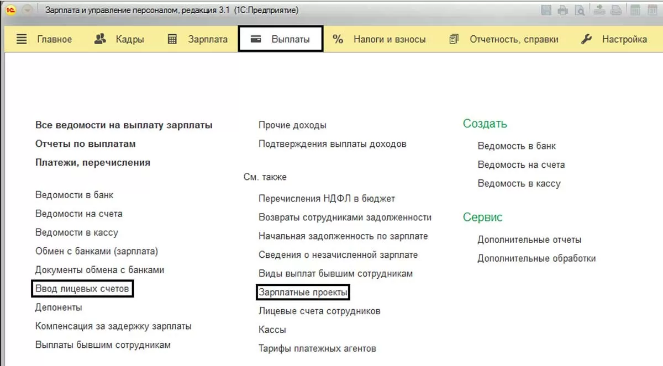Create Ведомость на счета under Создать
This screenshot has height=366, width=663.
521,165
